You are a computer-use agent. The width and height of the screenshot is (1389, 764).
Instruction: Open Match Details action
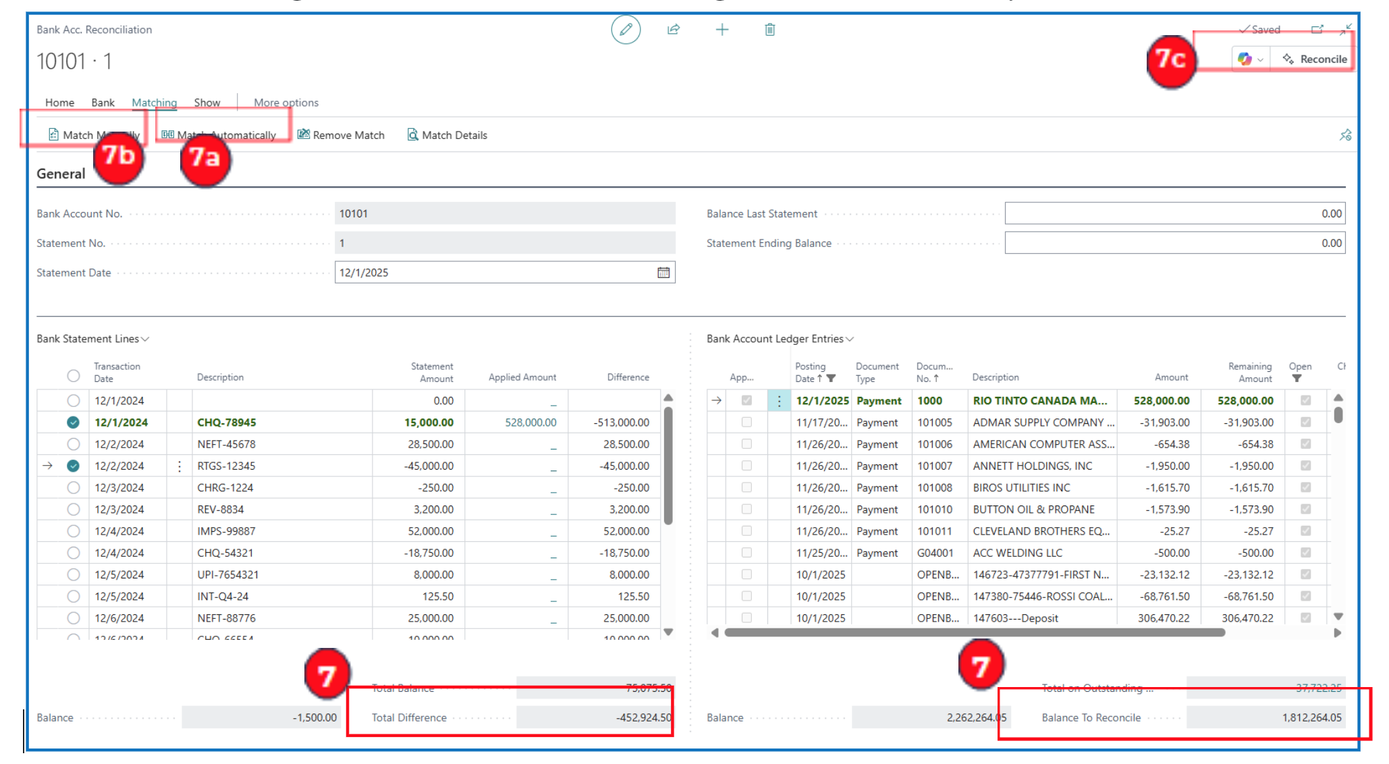(447, 135)
